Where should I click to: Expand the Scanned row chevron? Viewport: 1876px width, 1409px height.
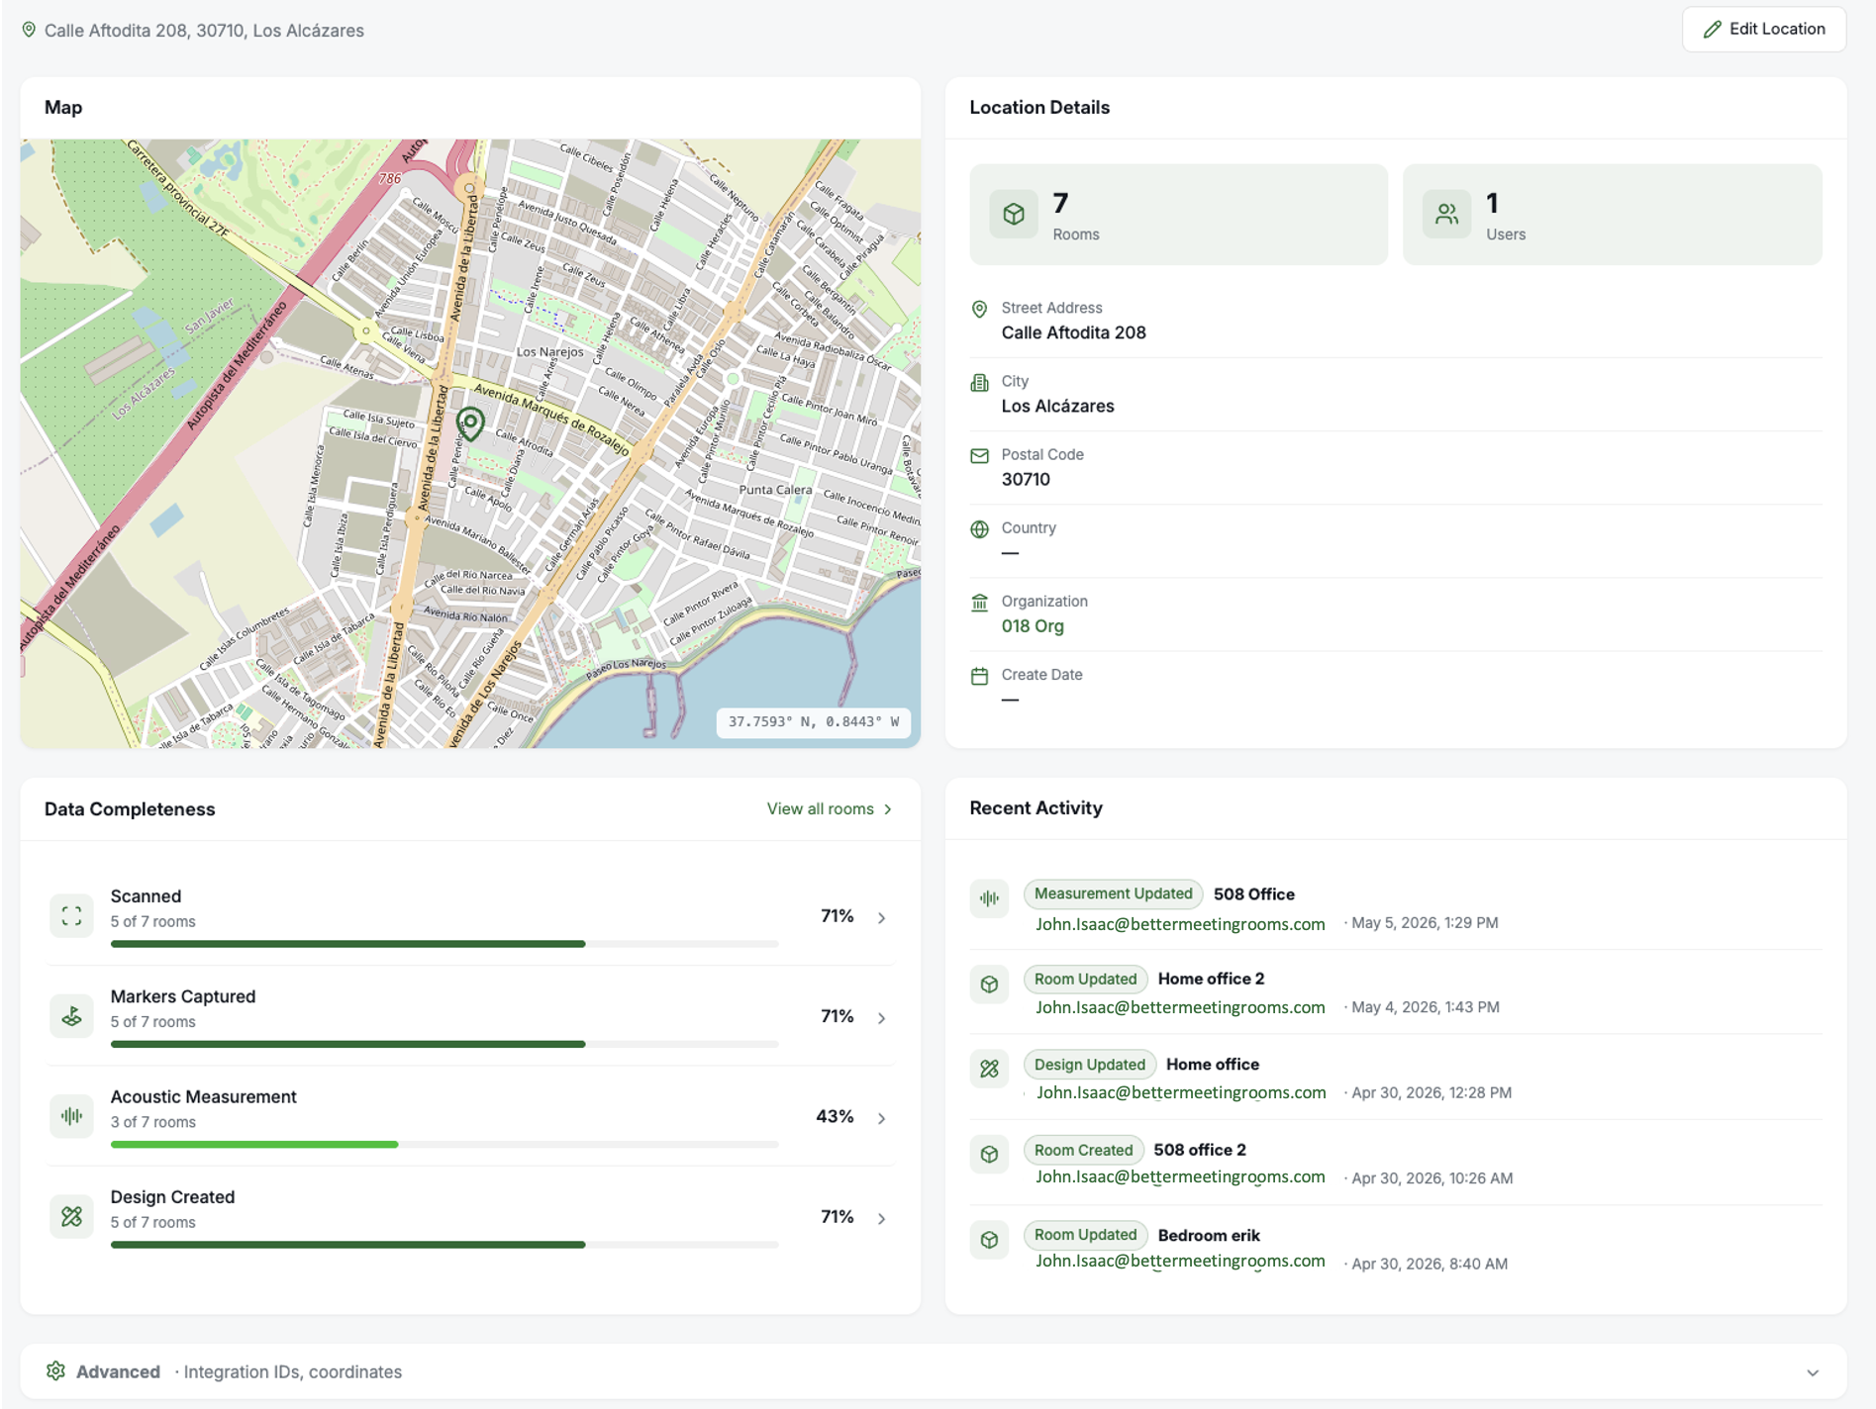click(881, 917)
